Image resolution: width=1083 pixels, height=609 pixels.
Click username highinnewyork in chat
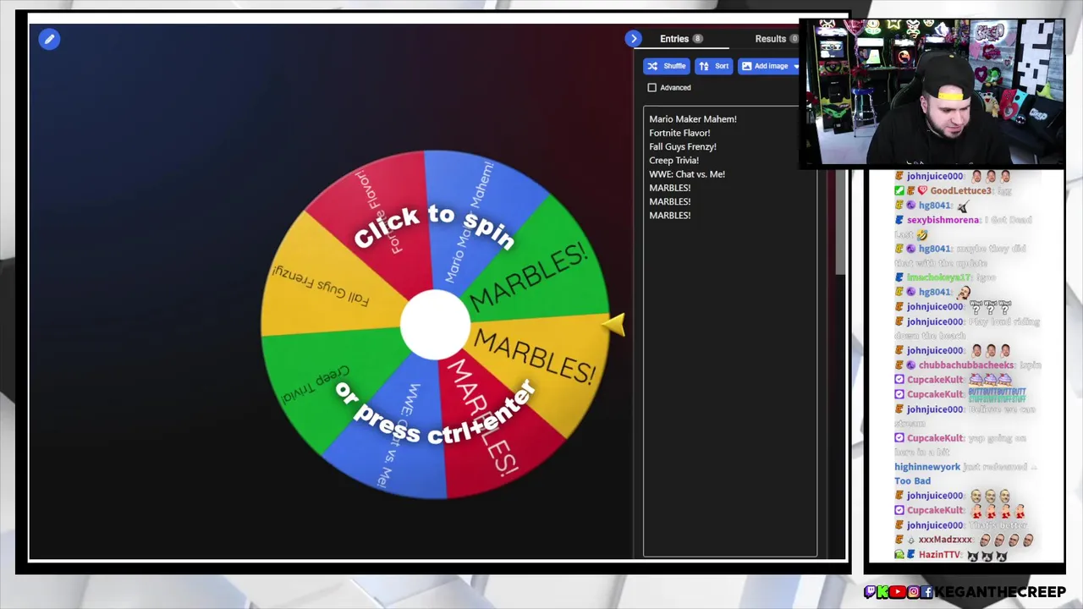[x=927, y=467]
